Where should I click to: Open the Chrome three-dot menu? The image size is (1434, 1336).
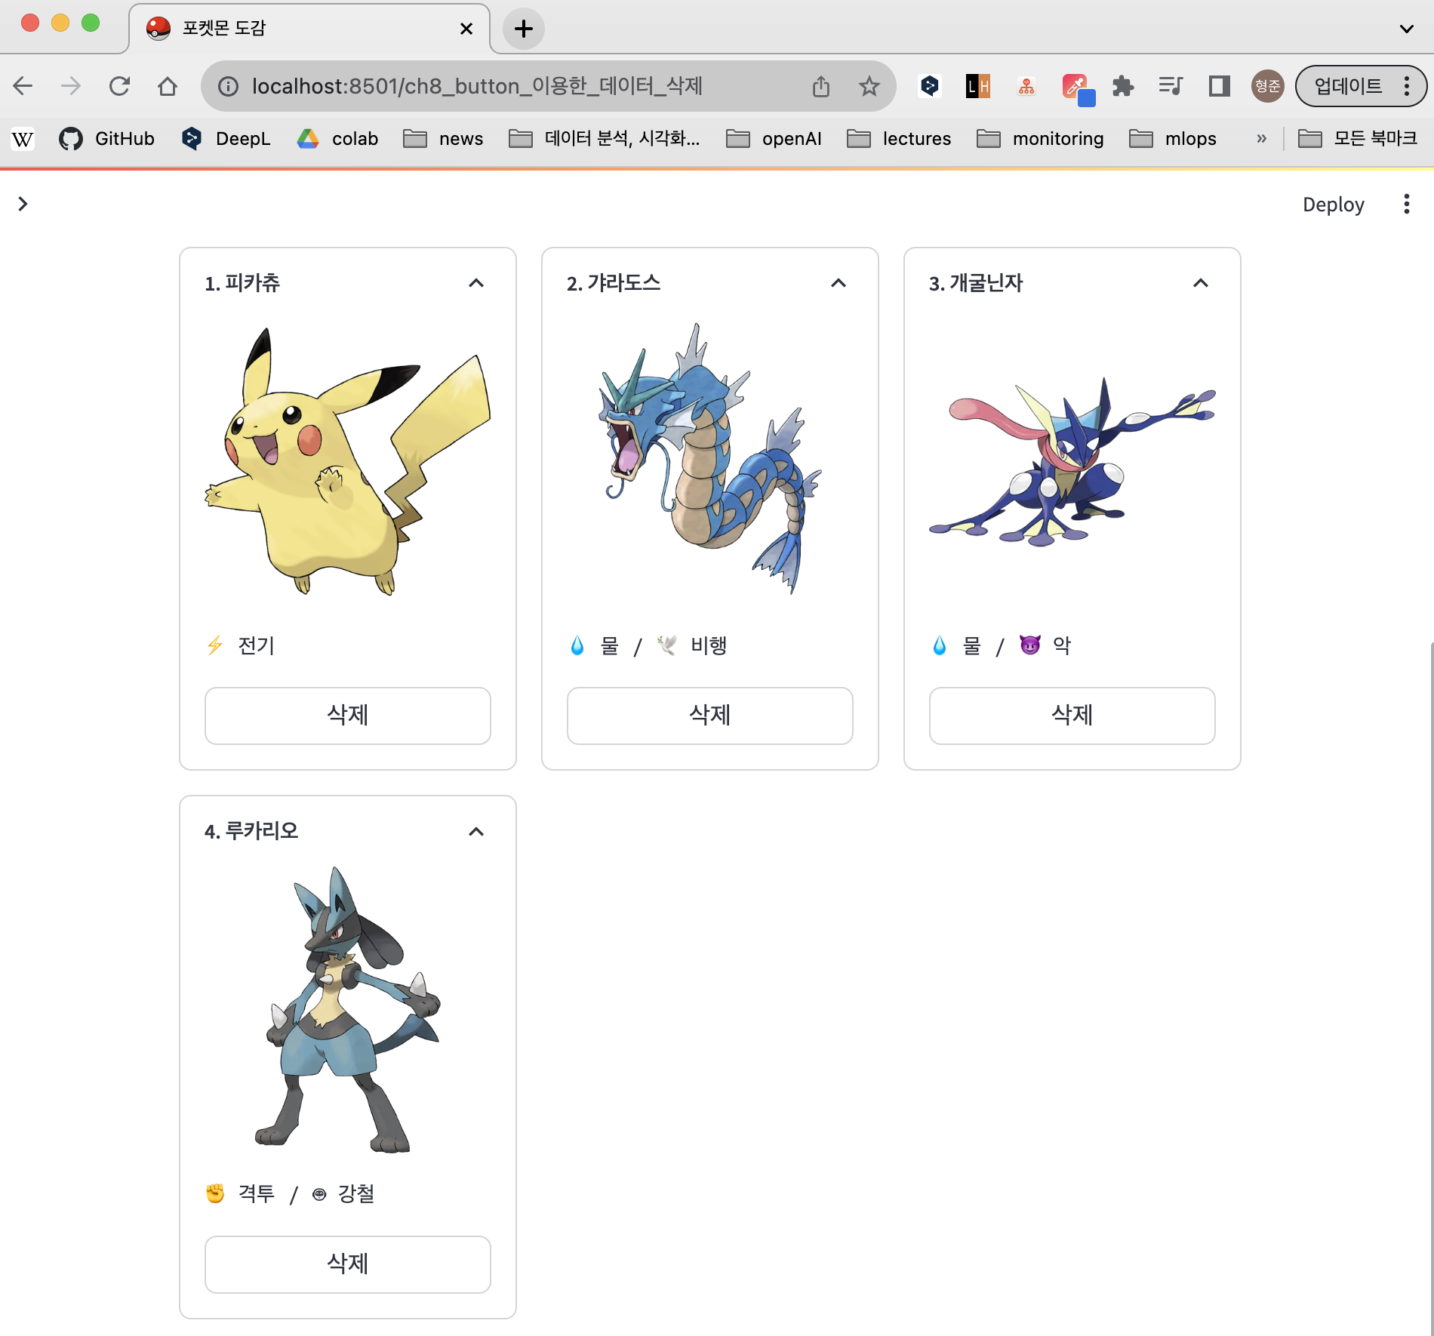[1407, 86]
